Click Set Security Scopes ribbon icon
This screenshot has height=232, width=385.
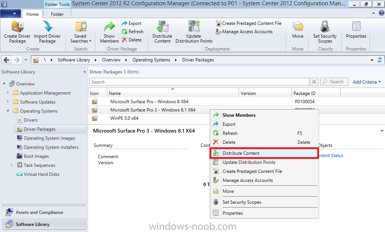point(325,32)
